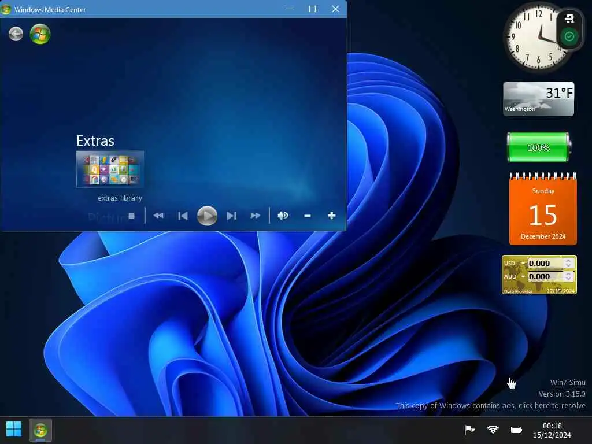
Task: Click the AUD amount field
Action: tap(546, 276)
